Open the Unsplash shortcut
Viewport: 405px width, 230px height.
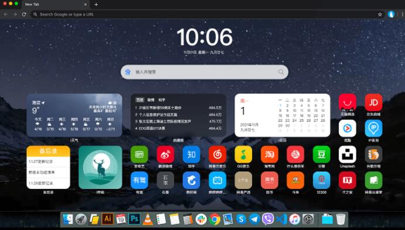(348, 155)
